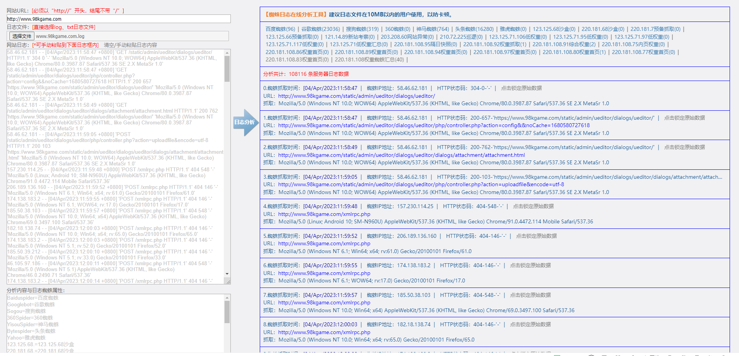Show 搜狗蜘蛛(319) entries
The width and height of the screenshot is (739, 356).
[x=362, y=29]
